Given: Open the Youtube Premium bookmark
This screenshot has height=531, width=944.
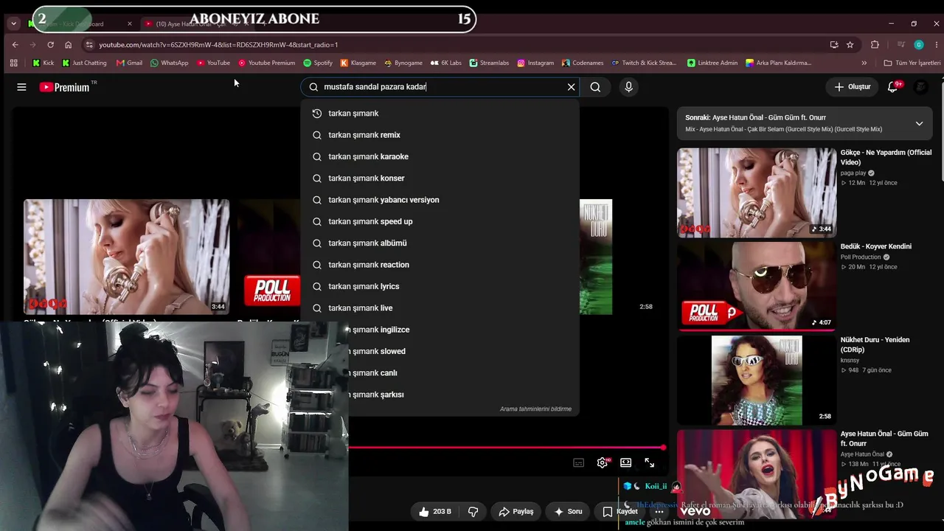Looking at the screenshot, I should (266, 63).
